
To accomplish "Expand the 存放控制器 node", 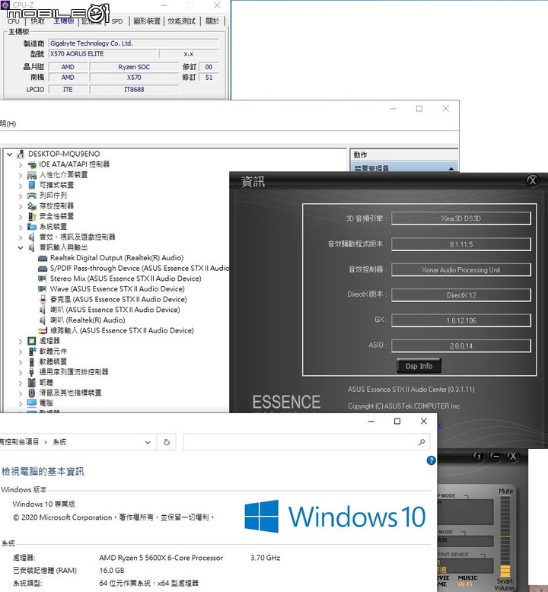I will tap(21, 206).
